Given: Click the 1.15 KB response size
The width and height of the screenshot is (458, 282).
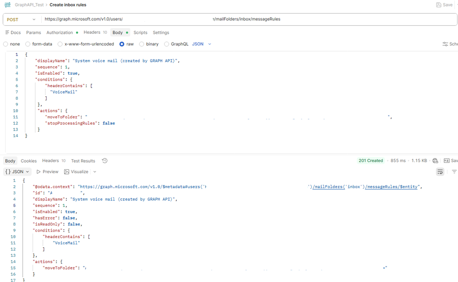Looking at the screenshot, I should point(419,161).
